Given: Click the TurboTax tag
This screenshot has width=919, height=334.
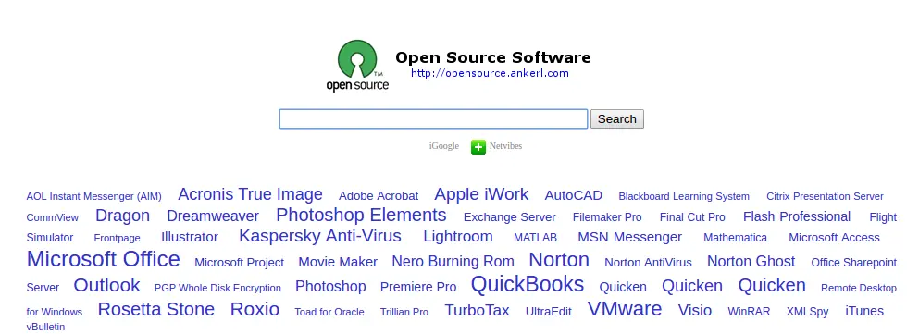Looking at the screenshot, I should click(x=477, y=311).
